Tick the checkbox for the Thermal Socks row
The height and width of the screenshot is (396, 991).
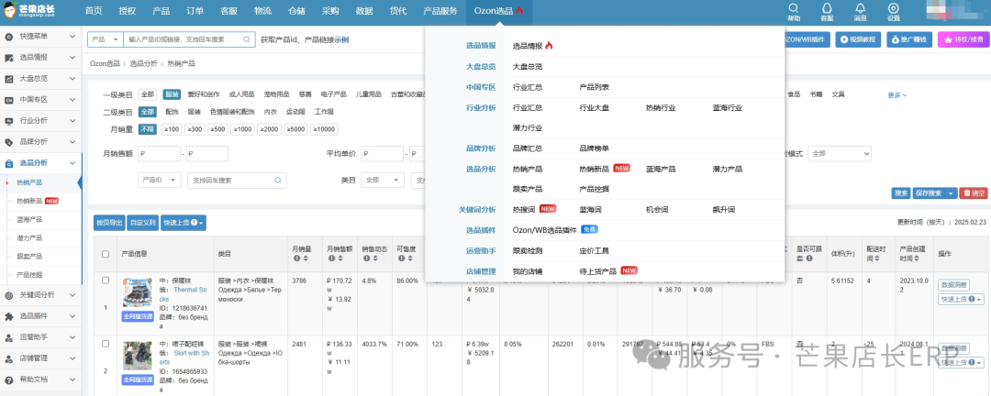coord(106,280)
